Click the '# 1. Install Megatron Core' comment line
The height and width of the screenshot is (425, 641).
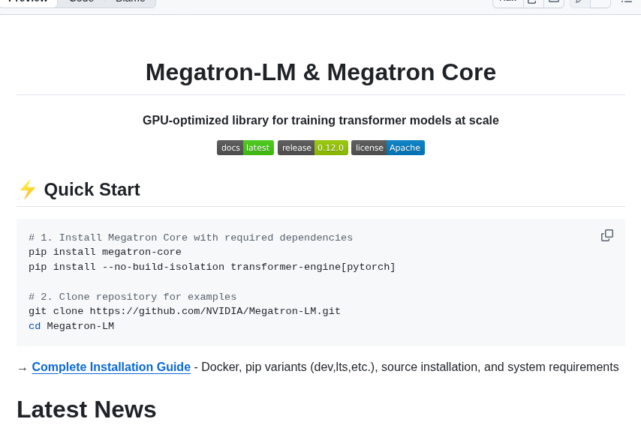point(191,238)
